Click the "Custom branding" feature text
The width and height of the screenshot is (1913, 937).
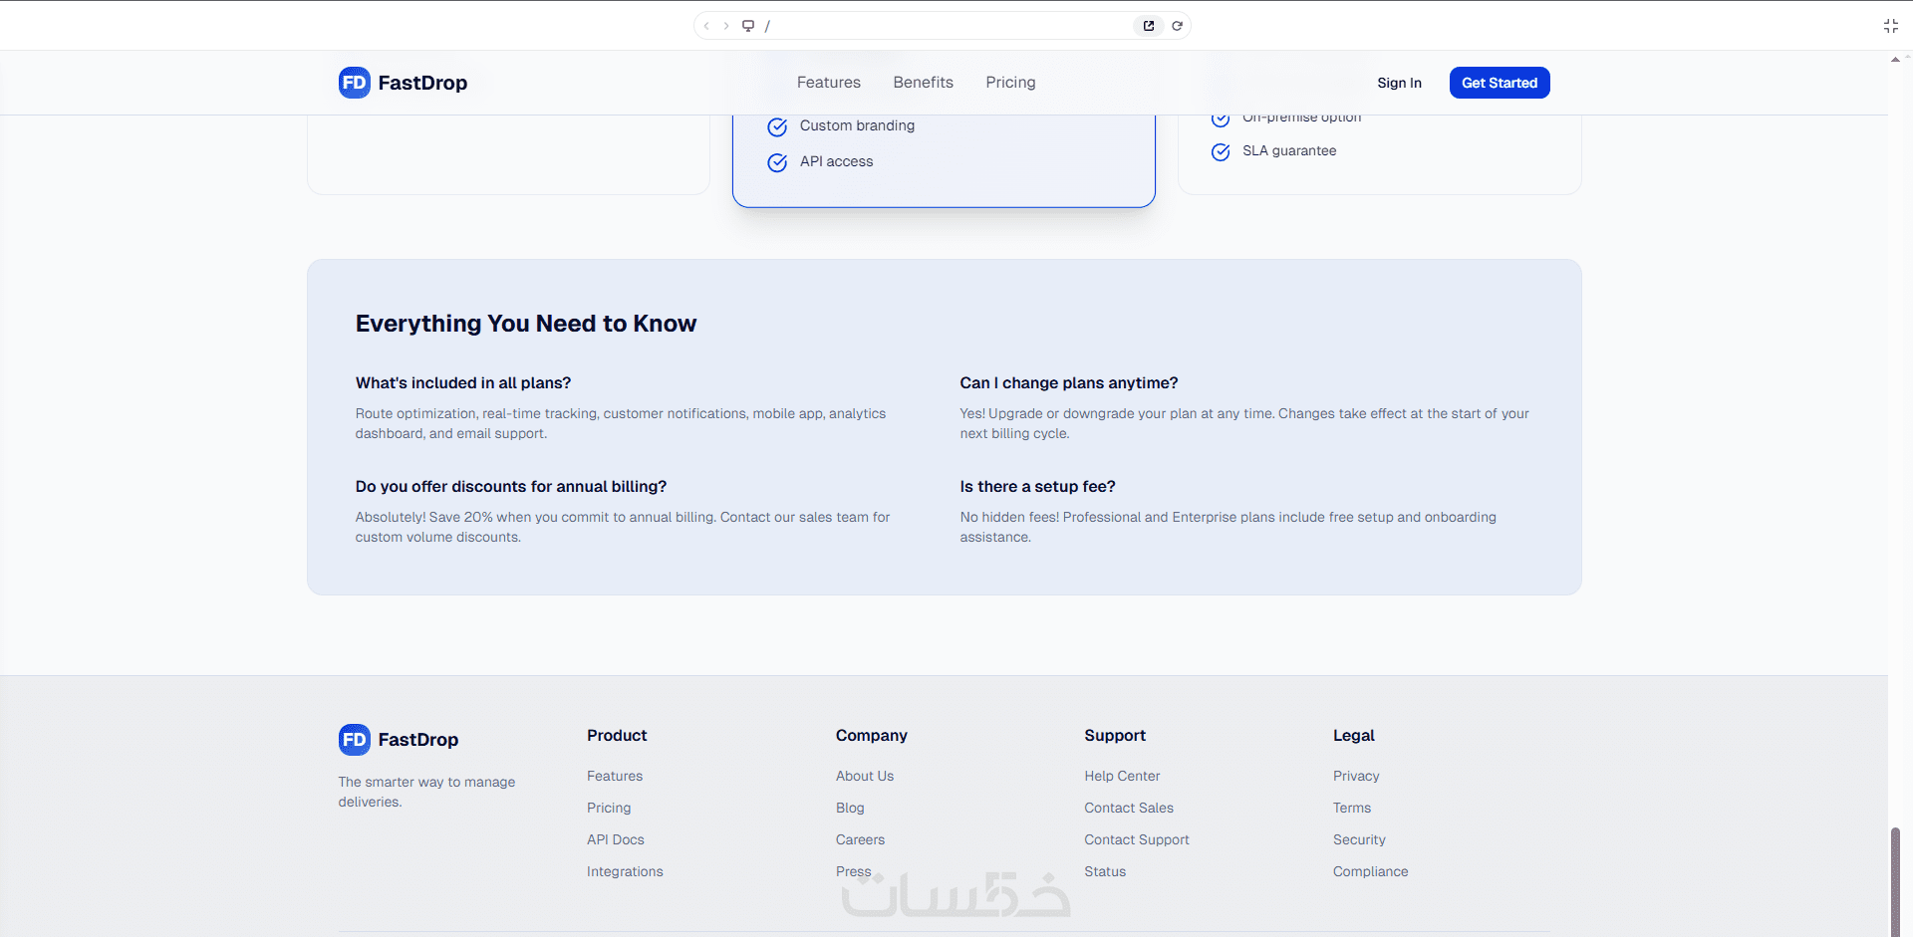point(857,125)
